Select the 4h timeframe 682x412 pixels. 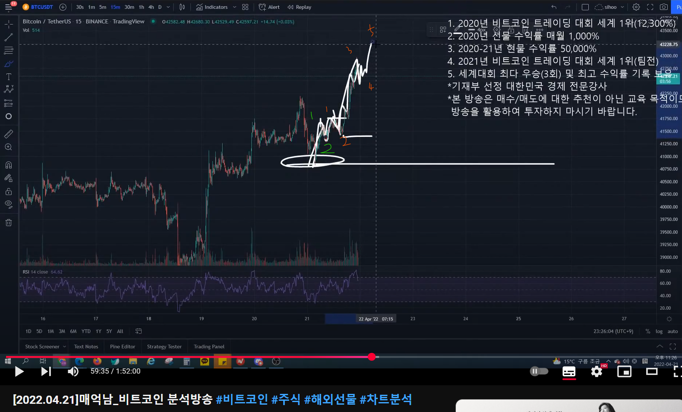[151, 7]
